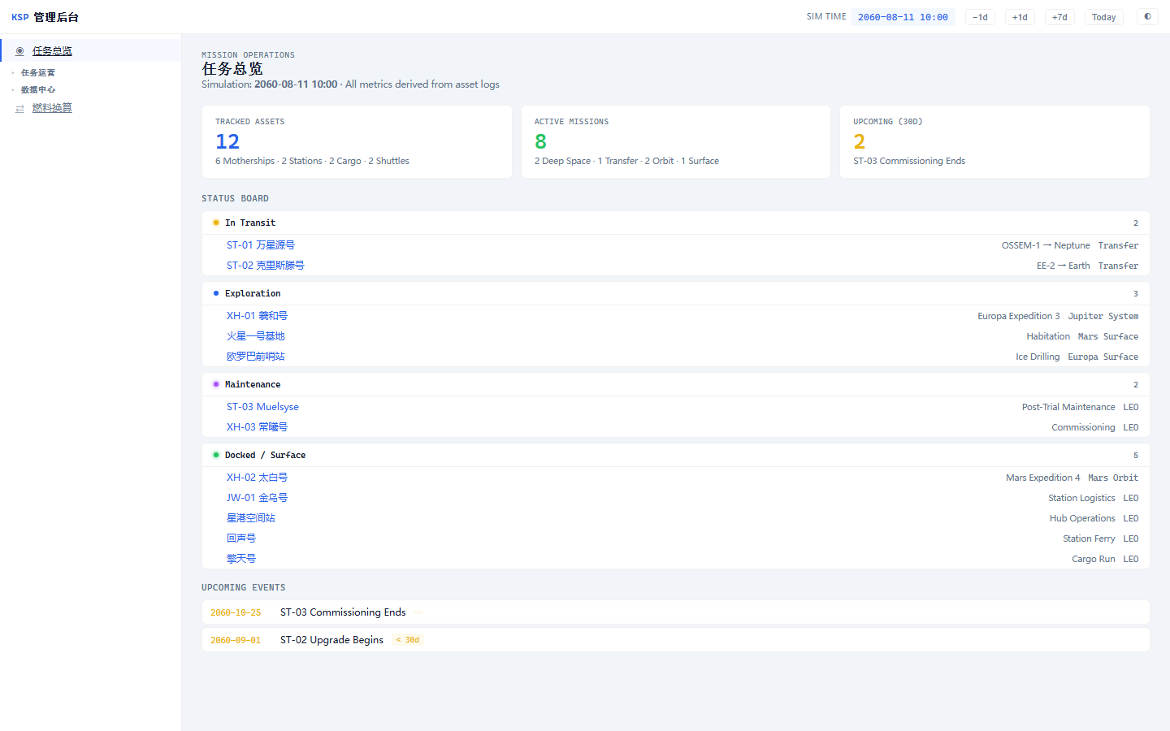
Task: Click the Maintenance purple status dot
Action: (215, 384)
